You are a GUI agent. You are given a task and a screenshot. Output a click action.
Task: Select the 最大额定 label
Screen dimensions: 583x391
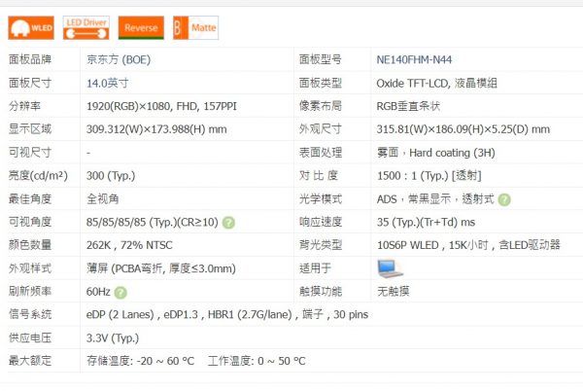coord(30,361)
